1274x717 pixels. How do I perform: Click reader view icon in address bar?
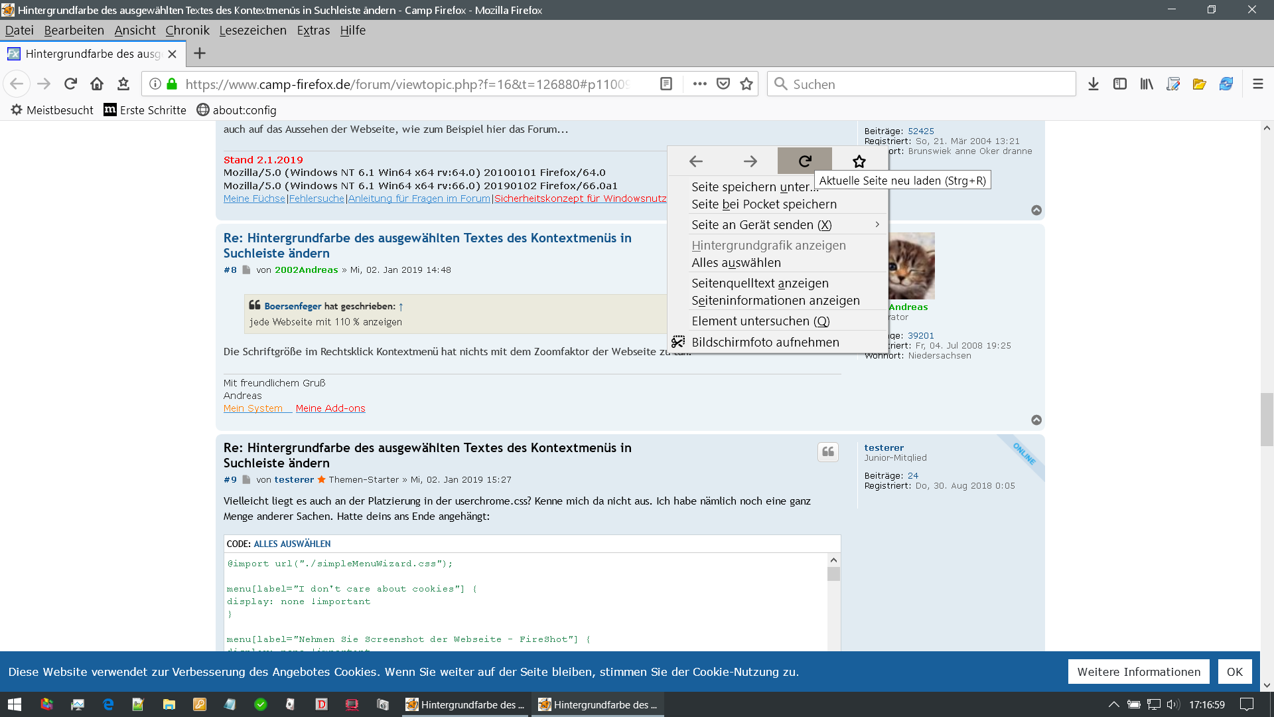666,84
